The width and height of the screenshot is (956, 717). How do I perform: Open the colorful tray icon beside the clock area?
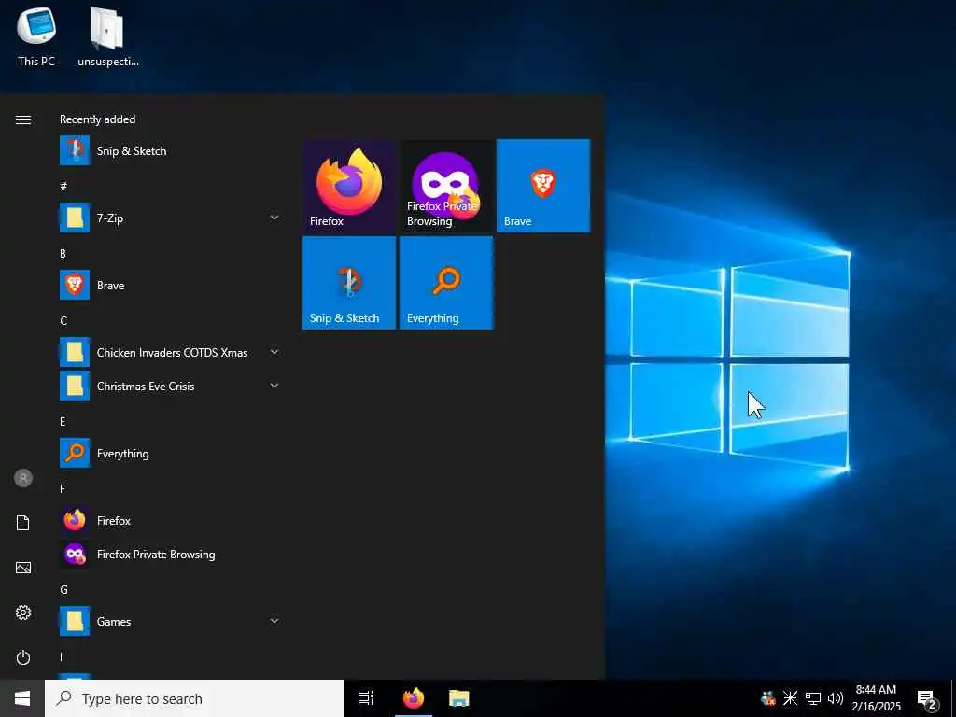pos(768,698)
